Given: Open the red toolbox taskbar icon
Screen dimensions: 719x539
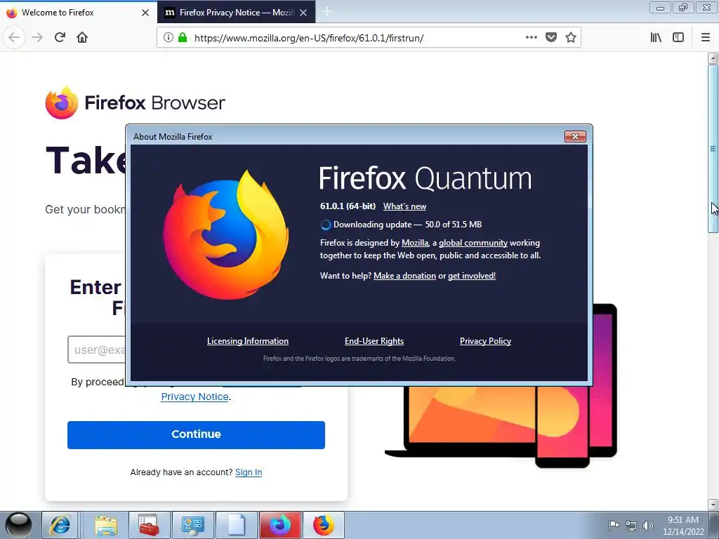Looking at the screenshot, I should pos(149,525).
